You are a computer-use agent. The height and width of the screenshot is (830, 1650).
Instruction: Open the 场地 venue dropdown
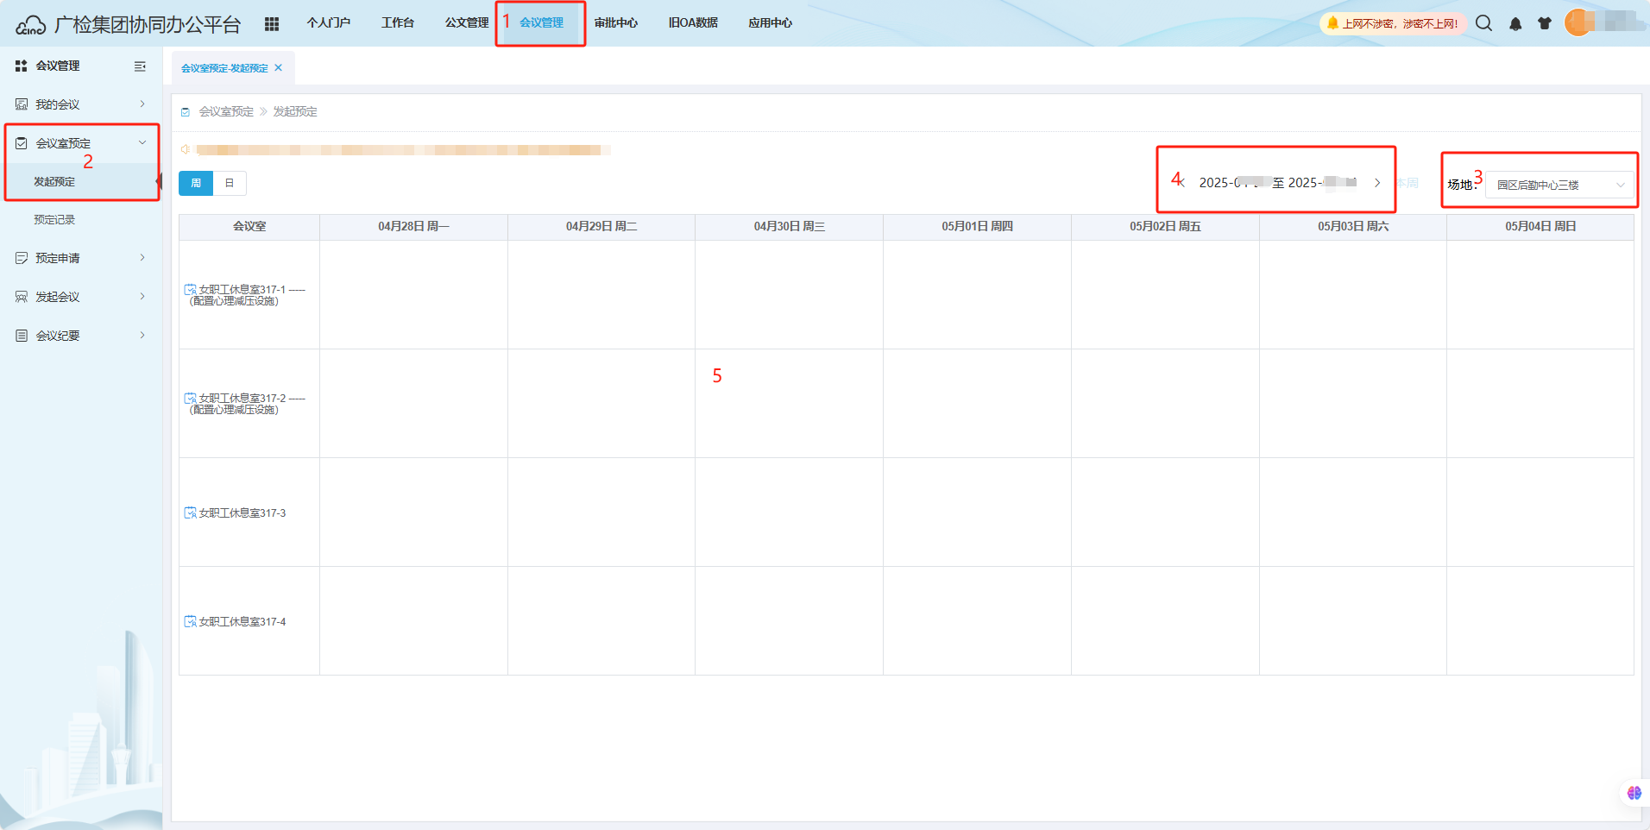tap(1560, 185)
